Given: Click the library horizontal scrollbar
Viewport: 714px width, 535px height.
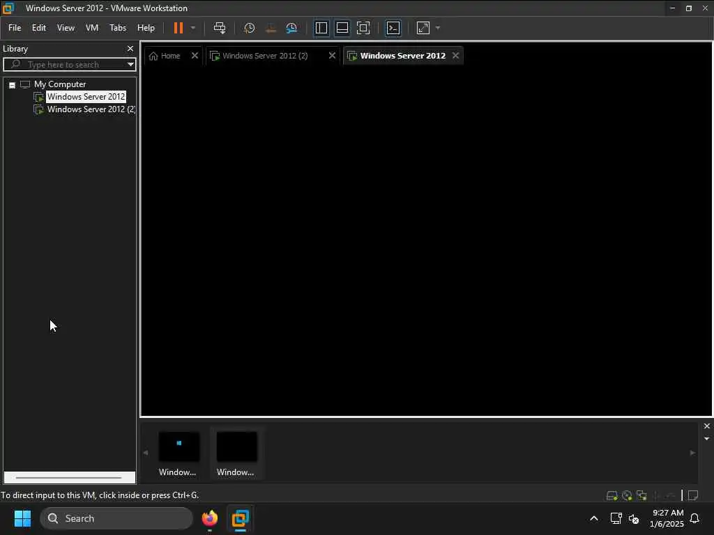Looking at the screenshot, I should tap(68, 478).
